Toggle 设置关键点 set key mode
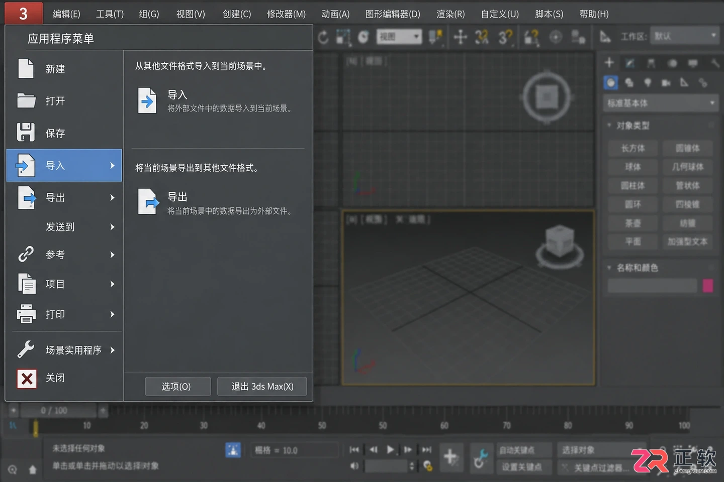Viewport: 724px width, 482px height. (x=524, y=467)
